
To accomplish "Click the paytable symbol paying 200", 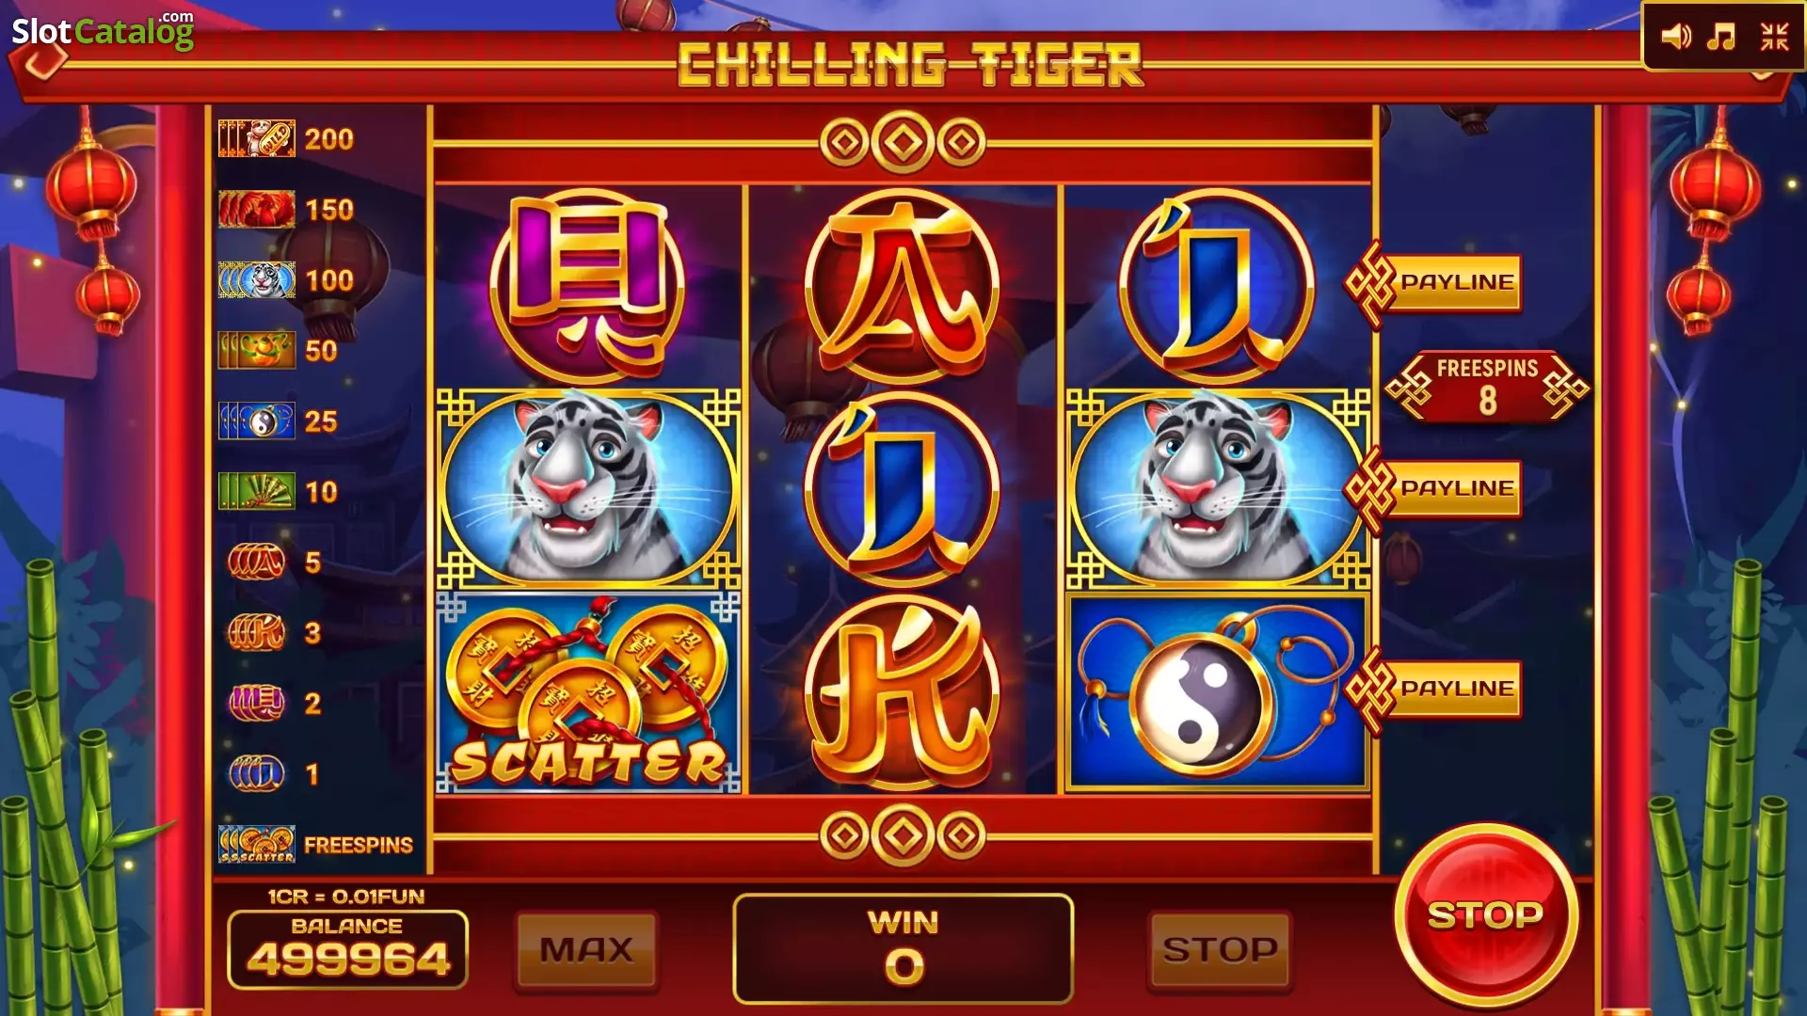I will point(257,139).
